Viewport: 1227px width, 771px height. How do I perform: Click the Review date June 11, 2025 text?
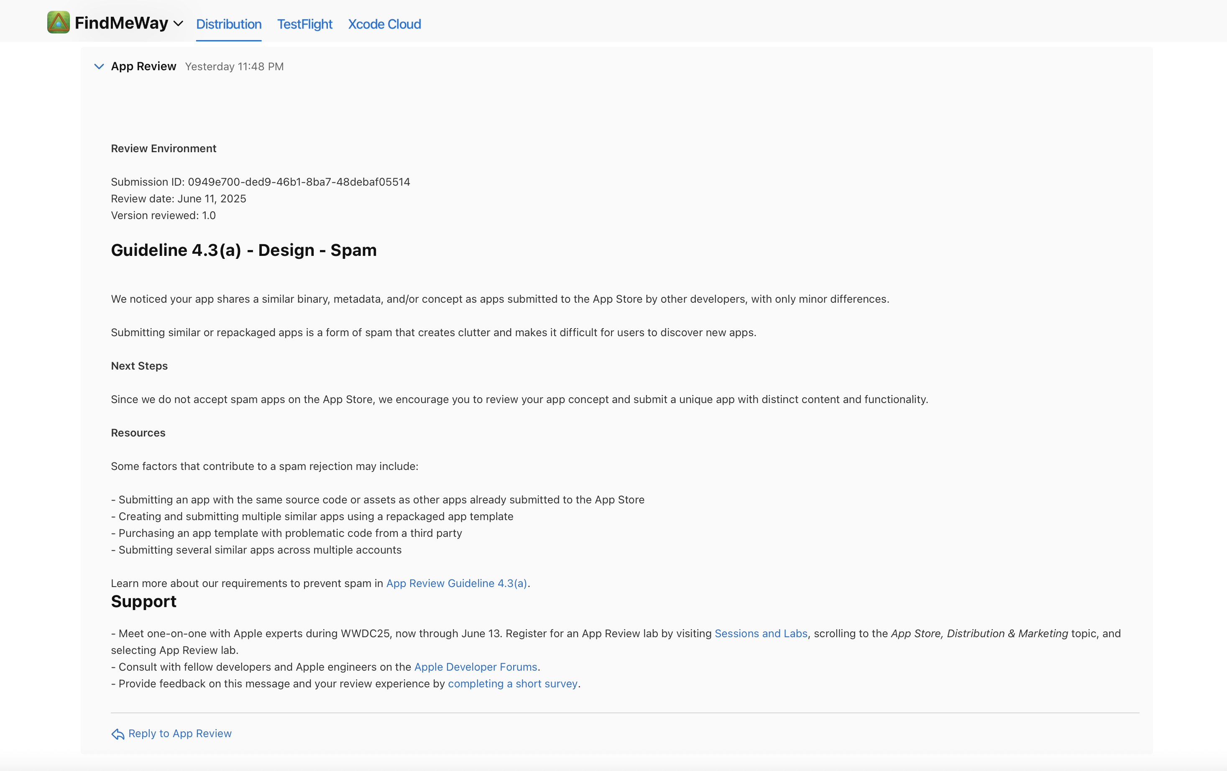click(x=178, y=199)
